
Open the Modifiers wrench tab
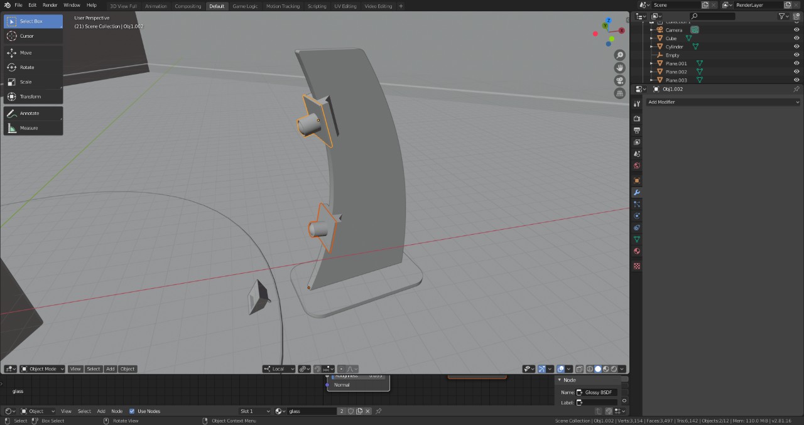(x=637, y=192)
